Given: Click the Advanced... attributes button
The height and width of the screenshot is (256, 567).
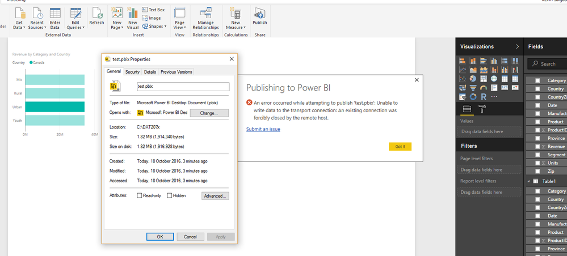Looking at the screenshot, I should point(215,196).
